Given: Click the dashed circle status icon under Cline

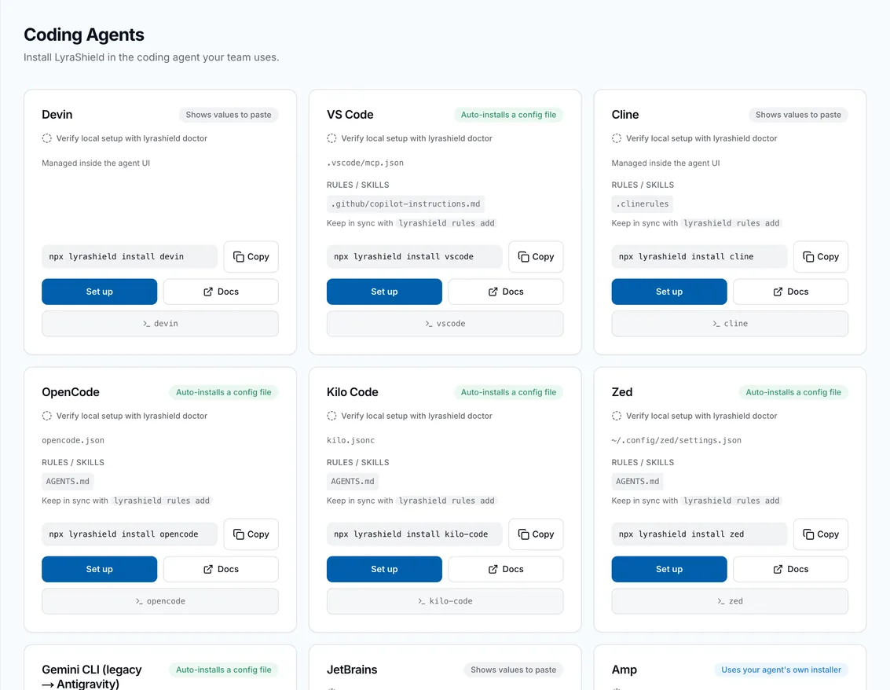Looking at the screenshot, I should click(617, 138).
